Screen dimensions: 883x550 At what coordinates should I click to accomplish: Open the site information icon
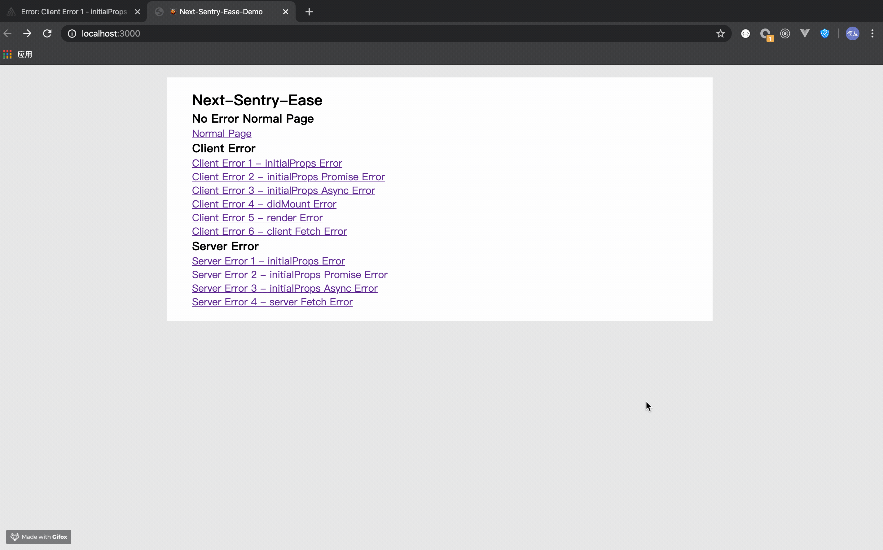pyautogui.click(x=72, y=33)
